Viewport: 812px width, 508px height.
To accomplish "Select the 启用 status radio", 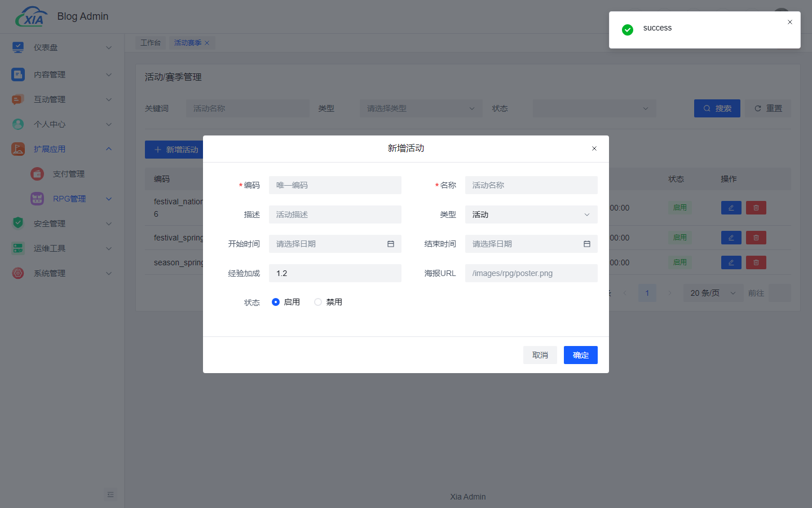I will (x=276, y=302).
